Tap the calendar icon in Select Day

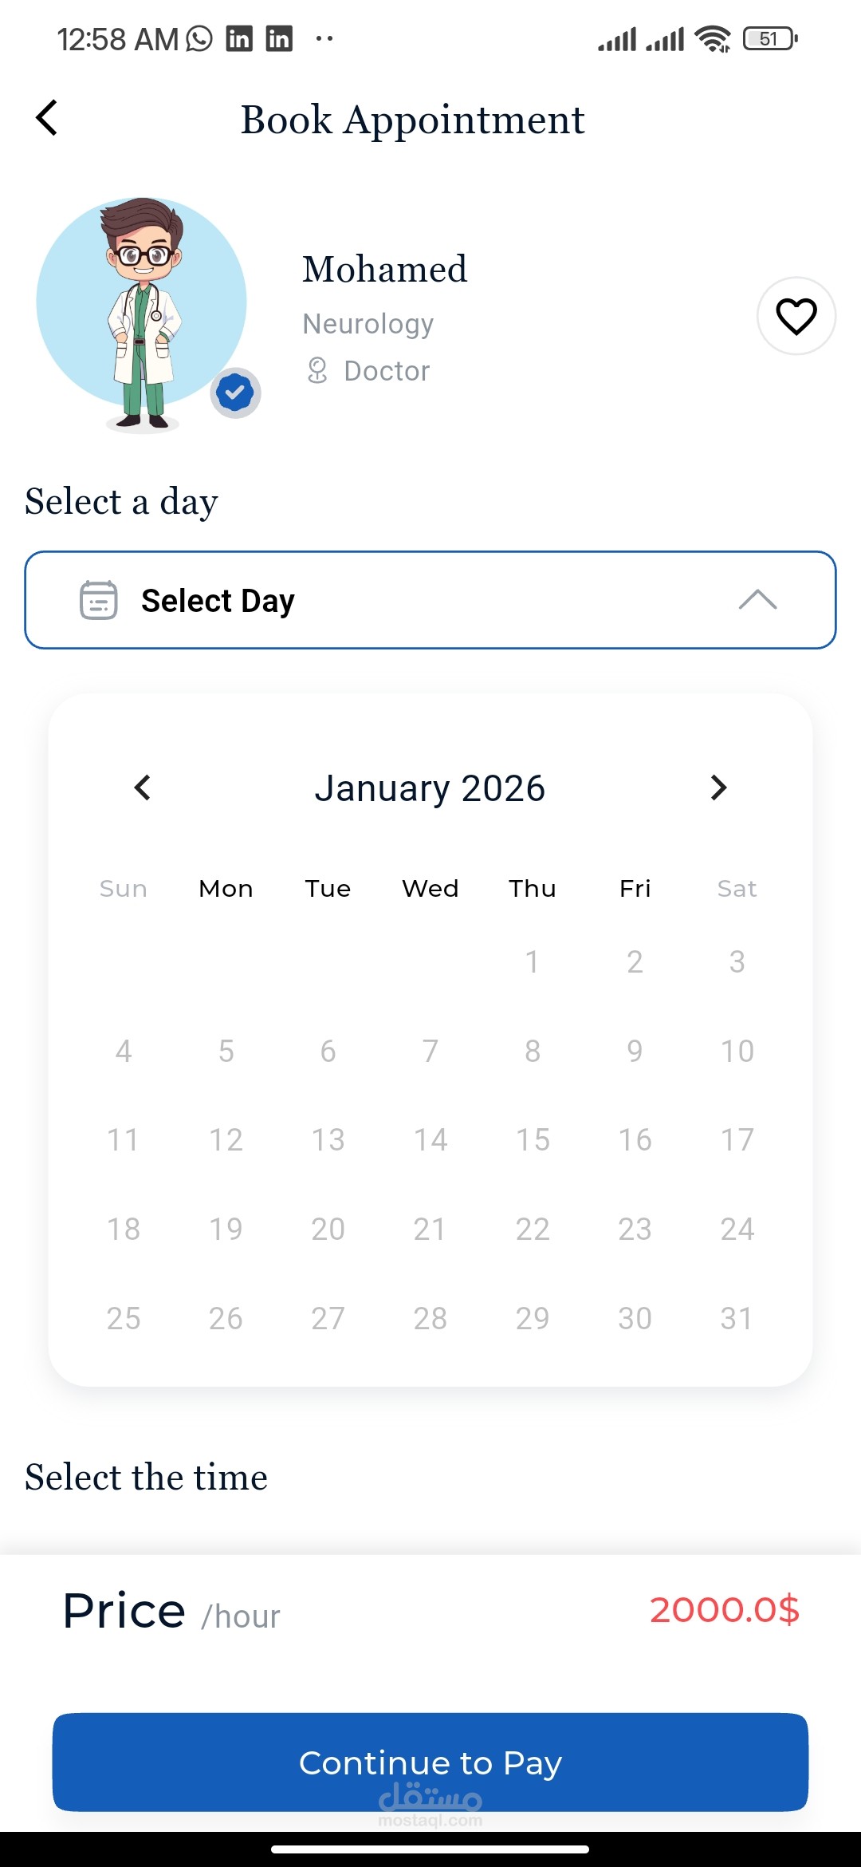(x=98, y=600)
